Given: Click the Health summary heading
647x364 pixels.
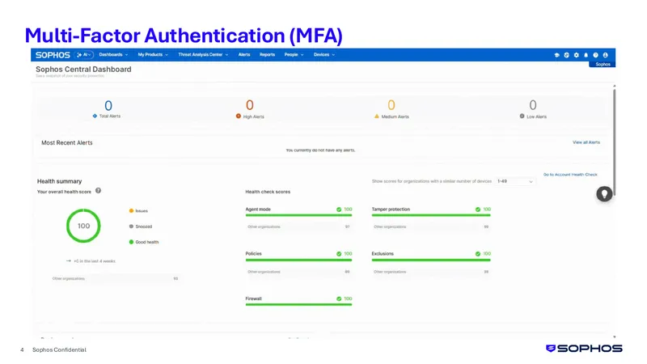Looking at the screenshot, I should (x=59, y=181).
